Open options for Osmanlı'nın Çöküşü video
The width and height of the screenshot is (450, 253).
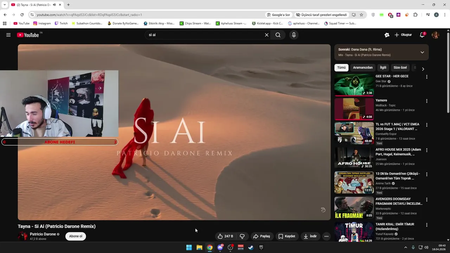[x=427, y=174]
